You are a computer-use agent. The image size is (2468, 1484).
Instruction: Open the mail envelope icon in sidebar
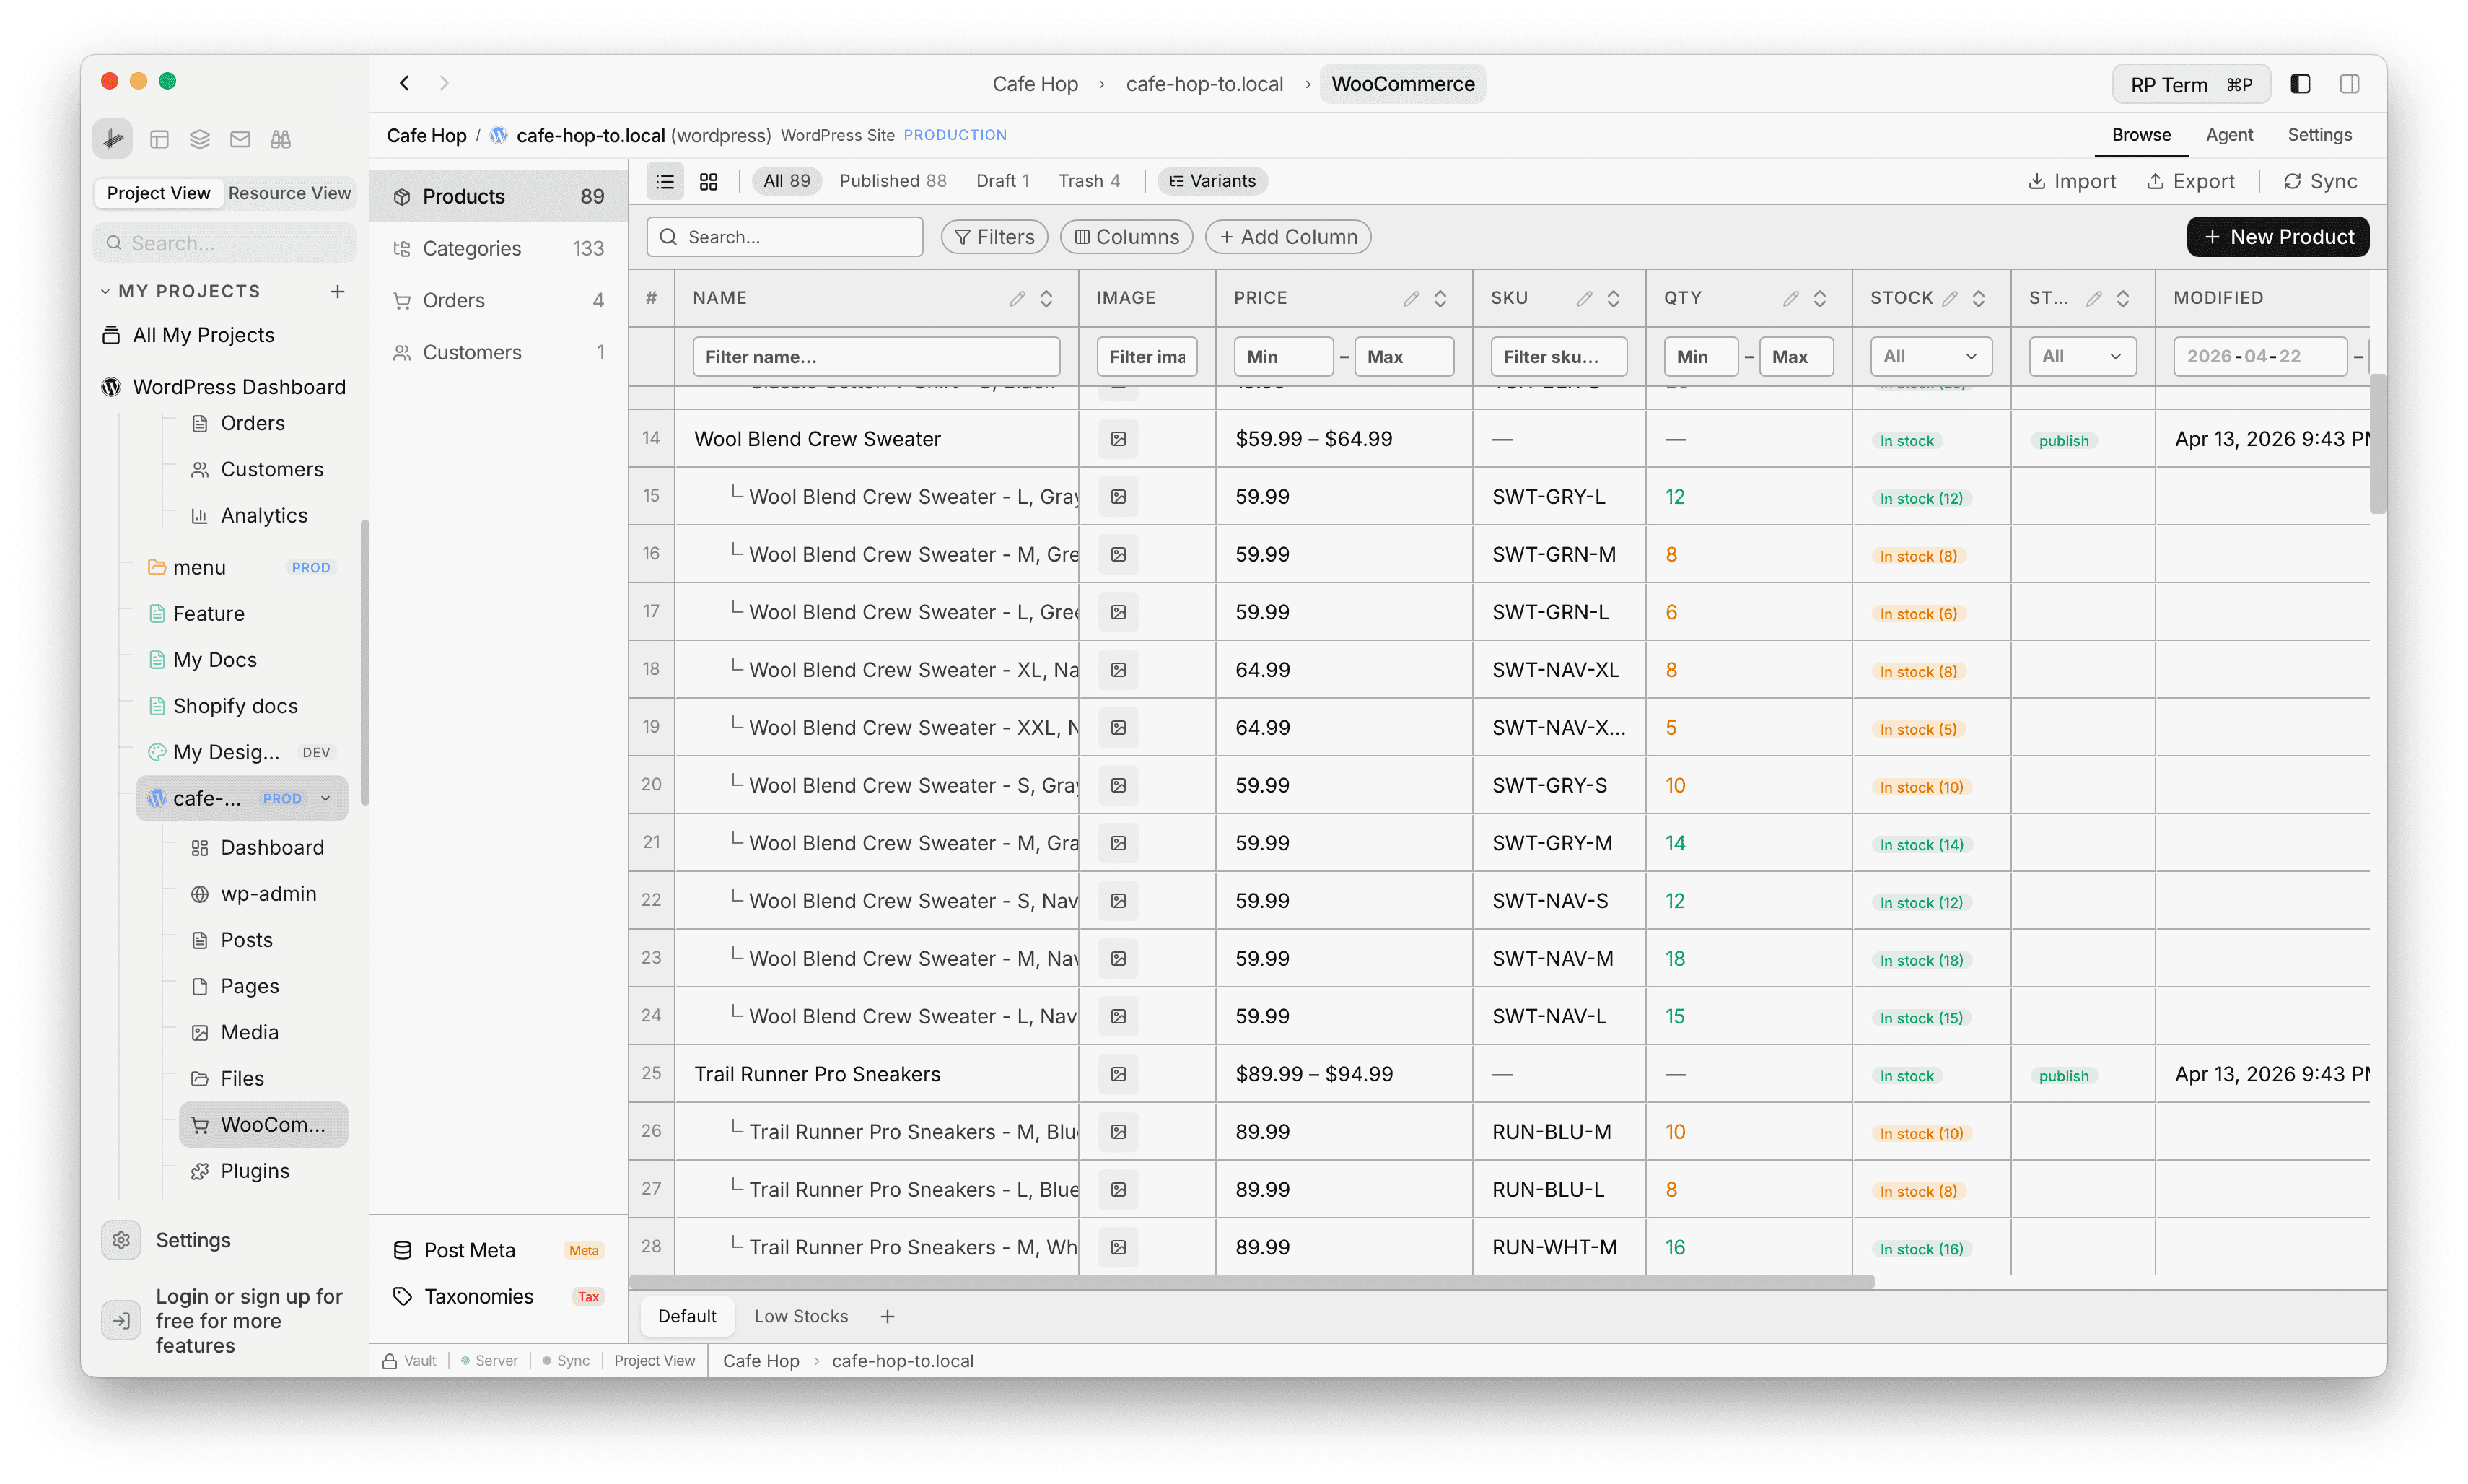[x=239, y=138]
